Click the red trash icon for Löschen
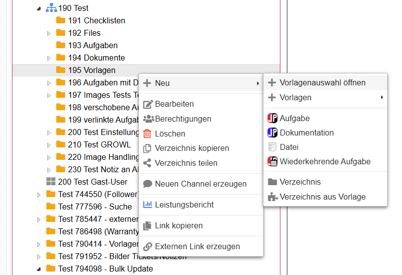Screen dimensions: 402x275 [x=147, y=134]
